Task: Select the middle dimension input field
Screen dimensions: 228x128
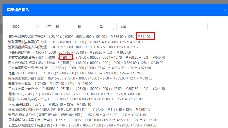Action: (x=83, y=26)
